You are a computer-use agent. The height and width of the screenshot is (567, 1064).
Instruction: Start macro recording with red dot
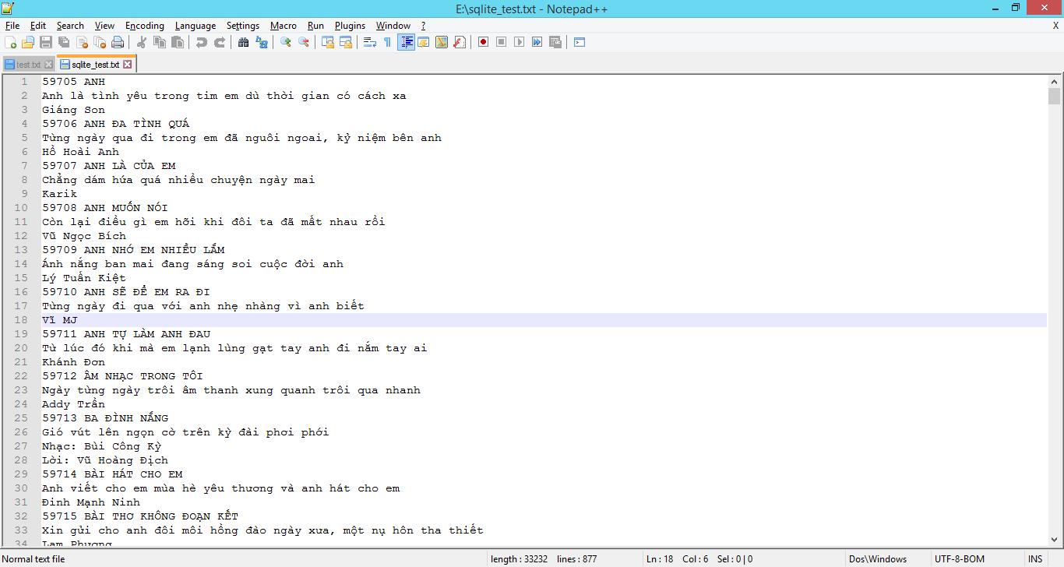pos(483,42)
